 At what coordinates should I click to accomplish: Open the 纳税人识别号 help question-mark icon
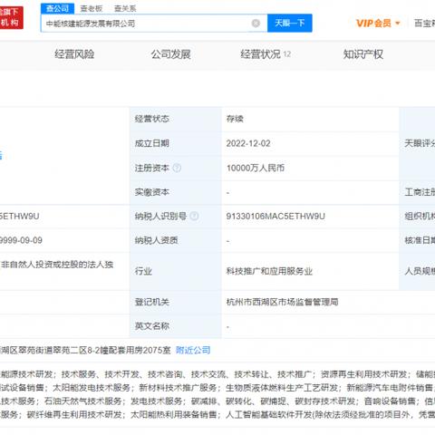pyautogui.click(x=194, y=216)
